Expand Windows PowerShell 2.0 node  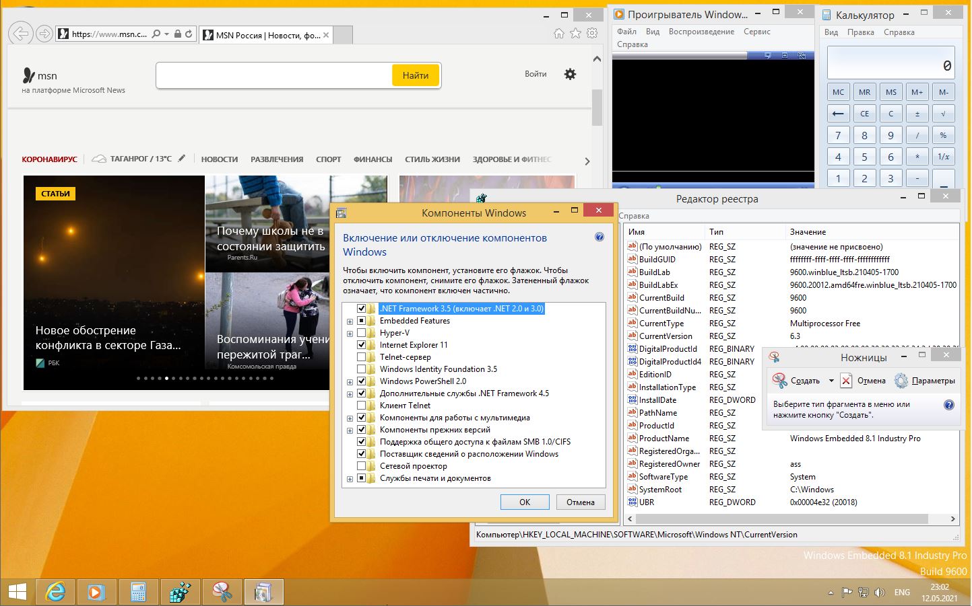[350, 381]
